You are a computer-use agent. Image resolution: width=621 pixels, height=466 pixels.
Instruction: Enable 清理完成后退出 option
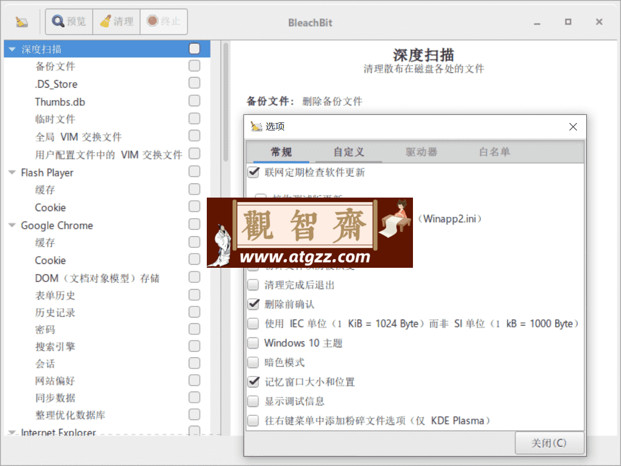point(253,285)
